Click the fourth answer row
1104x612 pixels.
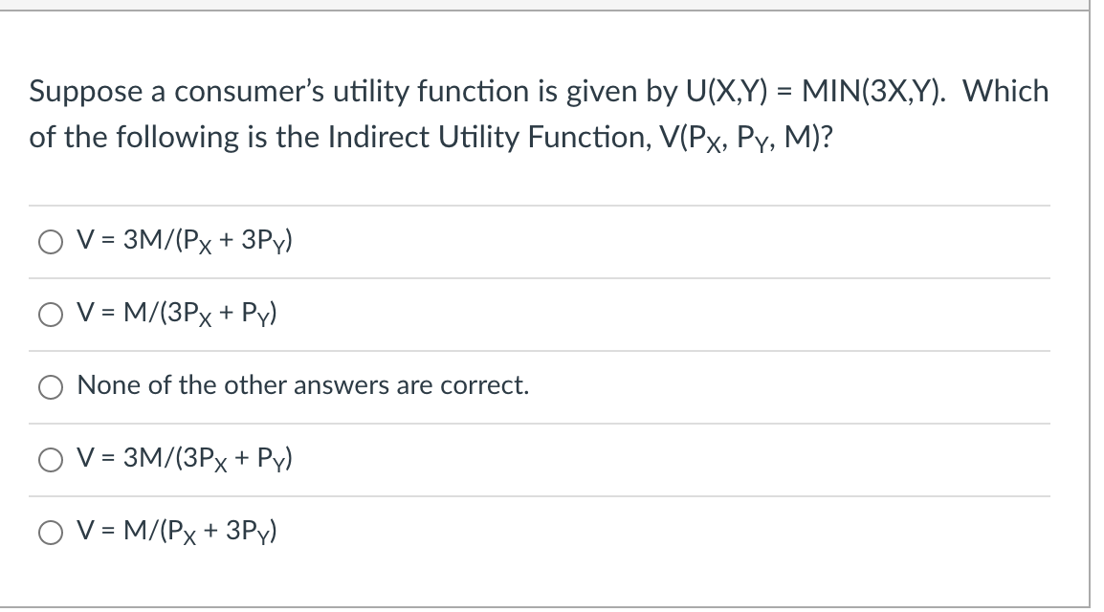(536, 459)
